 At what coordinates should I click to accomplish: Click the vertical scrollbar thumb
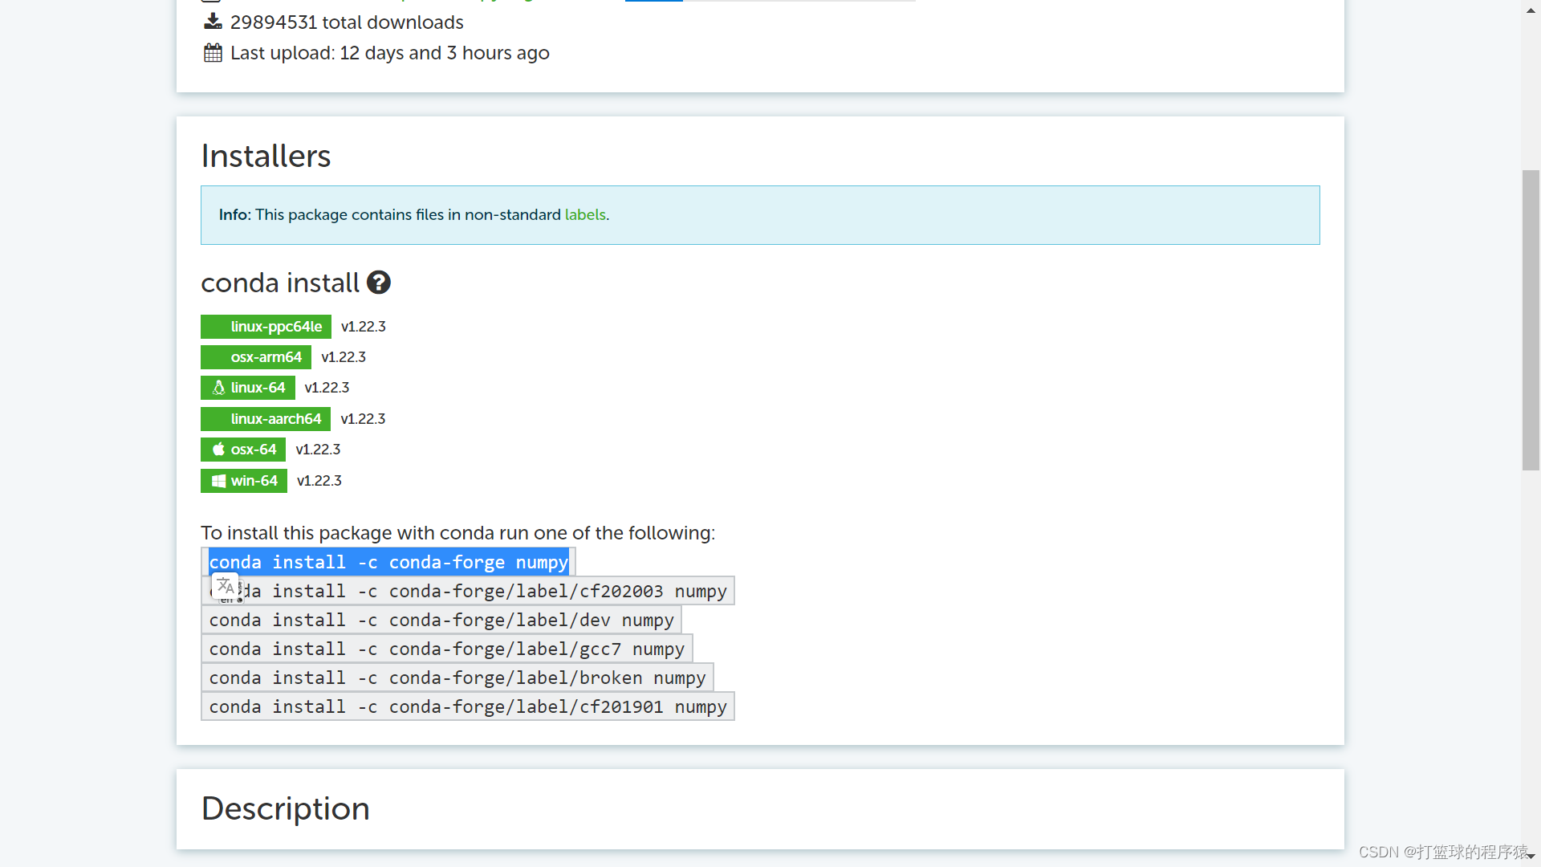pos(1531,321)
